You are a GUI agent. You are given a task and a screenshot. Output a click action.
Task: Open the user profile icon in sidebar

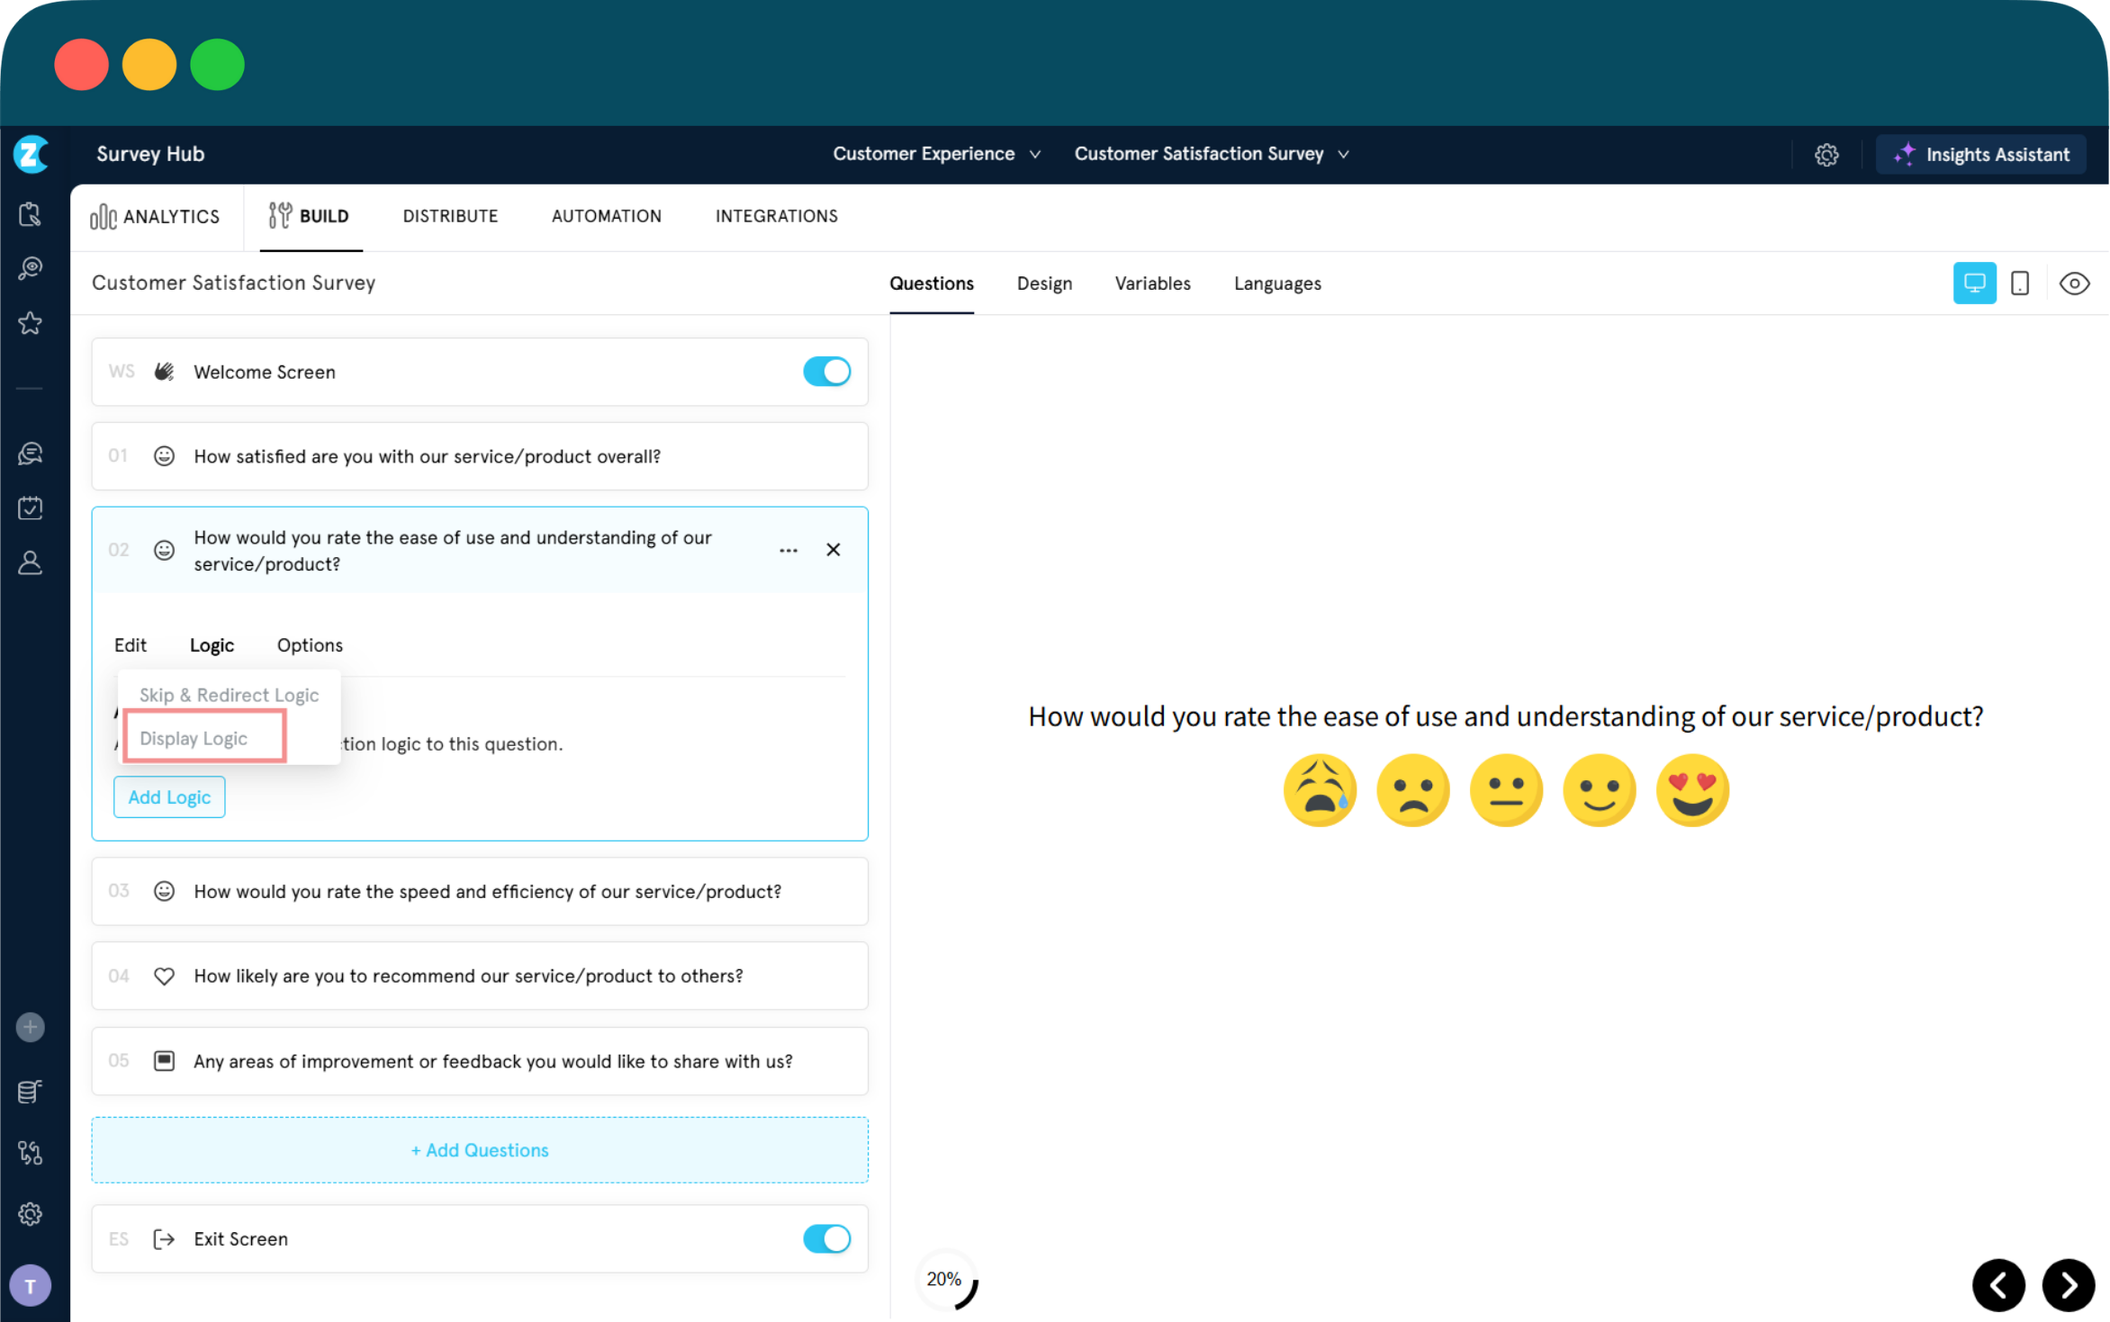pos(31,563)
